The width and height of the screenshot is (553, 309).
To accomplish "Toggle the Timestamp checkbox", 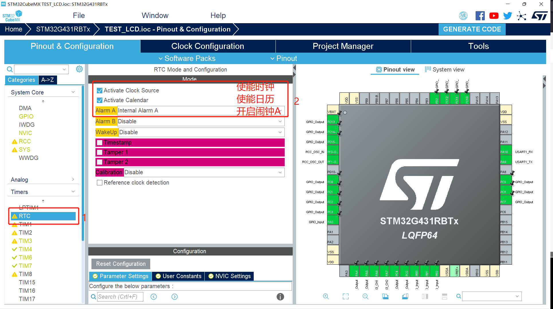I will (x=99, y=142).
